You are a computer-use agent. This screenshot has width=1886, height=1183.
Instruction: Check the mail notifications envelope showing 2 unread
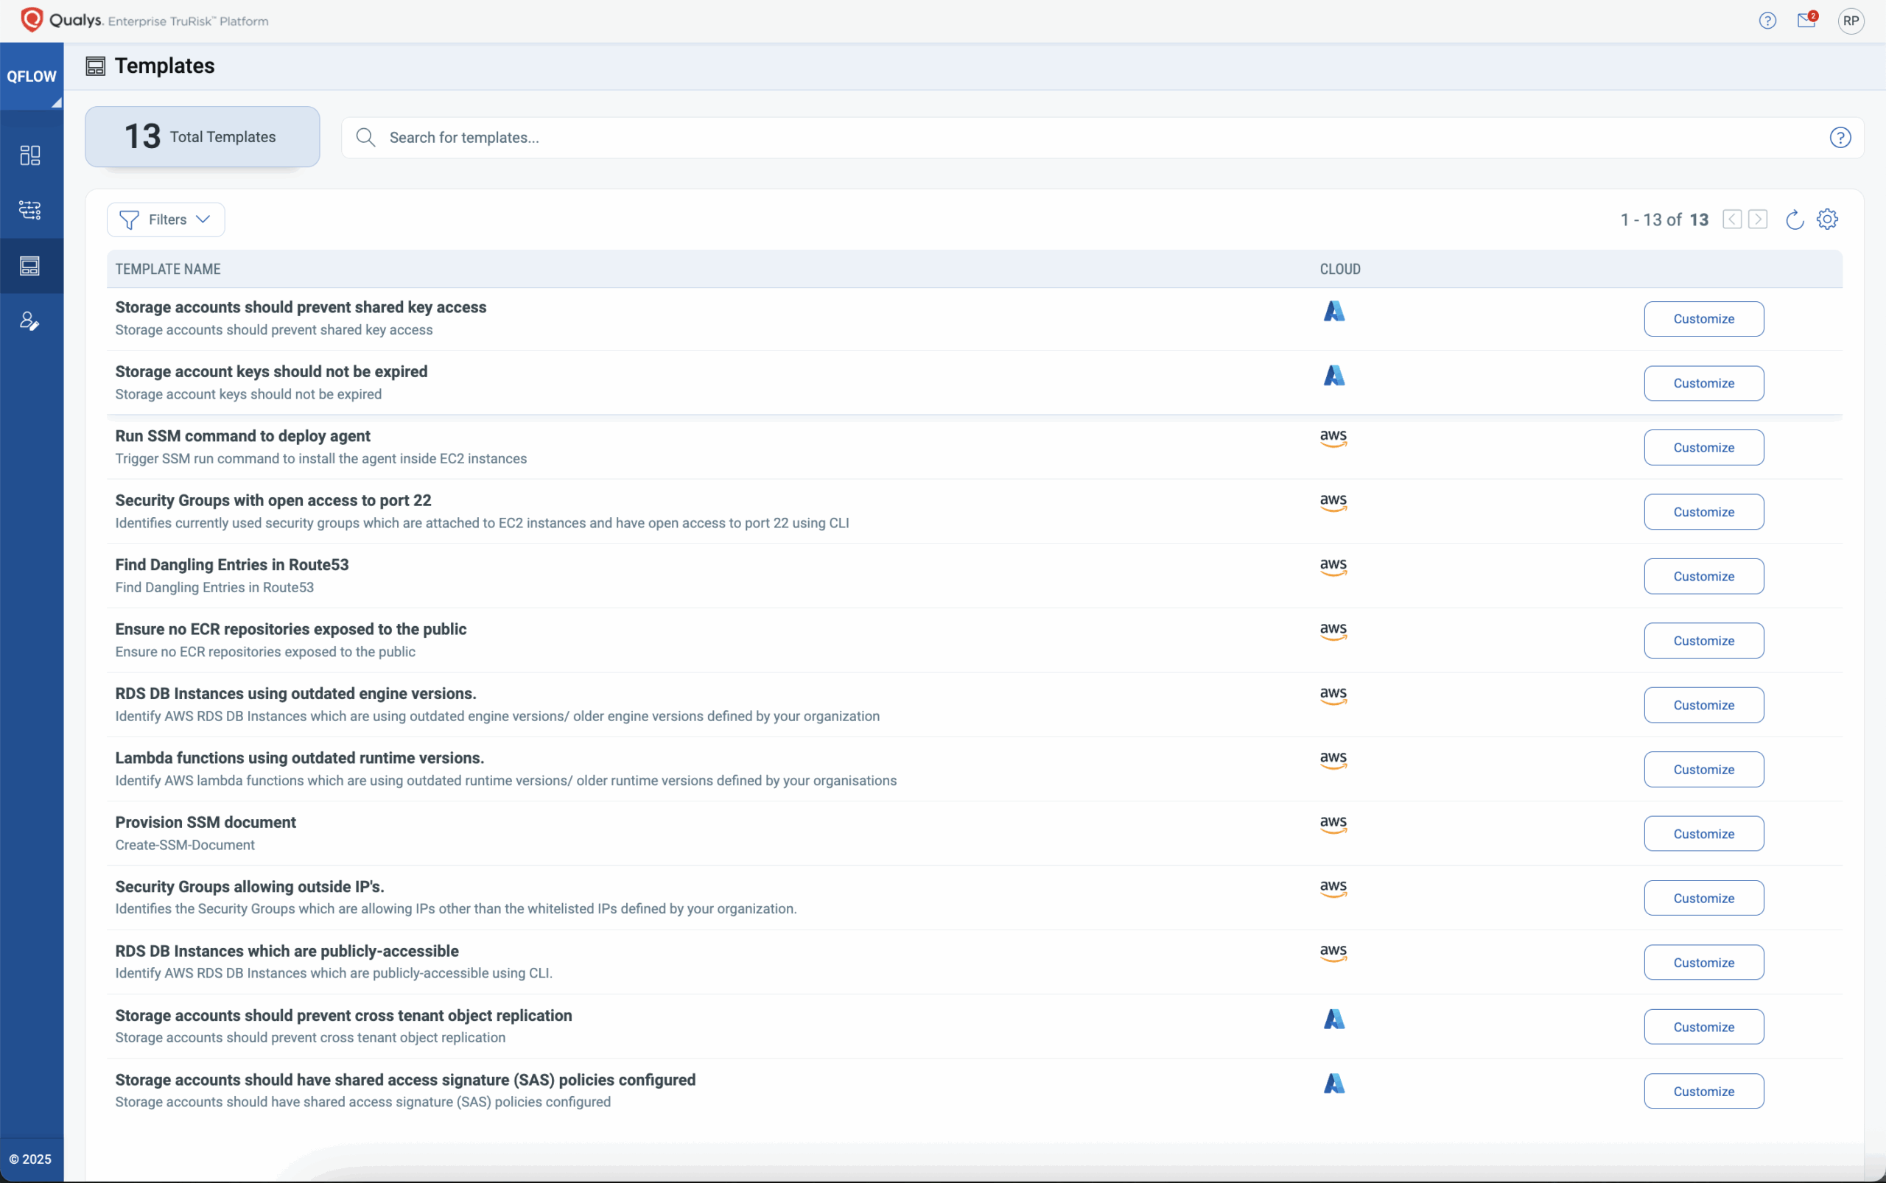[x=1806, y=21]
